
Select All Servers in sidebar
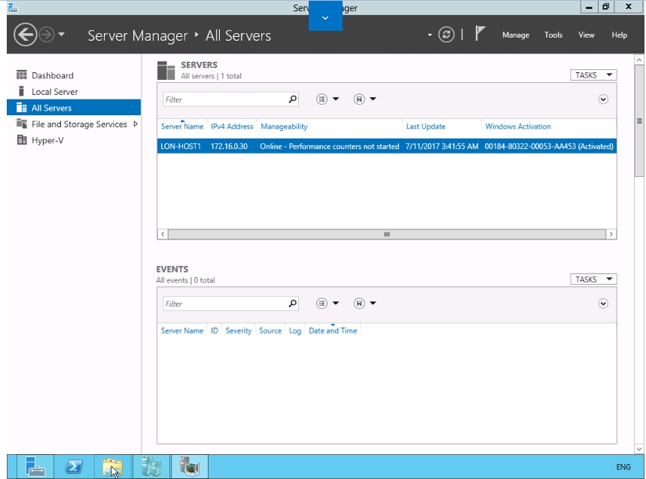(74, 108)
